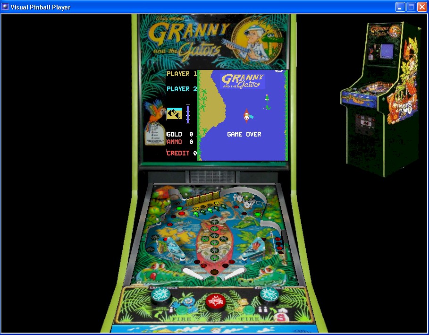Image resolution: width=429 pixels, height=335 pixels.
Task: Click the Granny canoe sprite on video screen
Action: [247, 116]
